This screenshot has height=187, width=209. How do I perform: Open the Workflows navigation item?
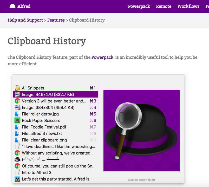click(x=188, y=6)
